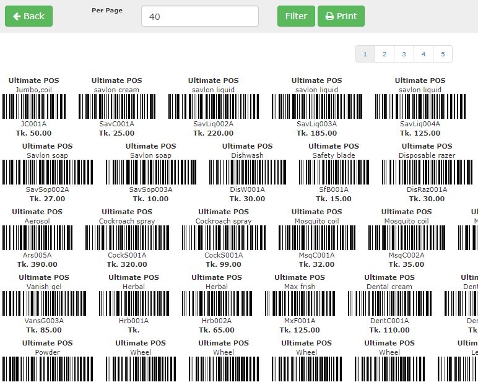Image resolution: width=478 pixels, height=382 pixels.
Task: Click the price 'Tk. 15.00'
Action: [x=334, y=199]
